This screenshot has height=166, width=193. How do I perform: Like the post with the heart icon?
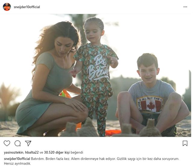coord(7,143)
